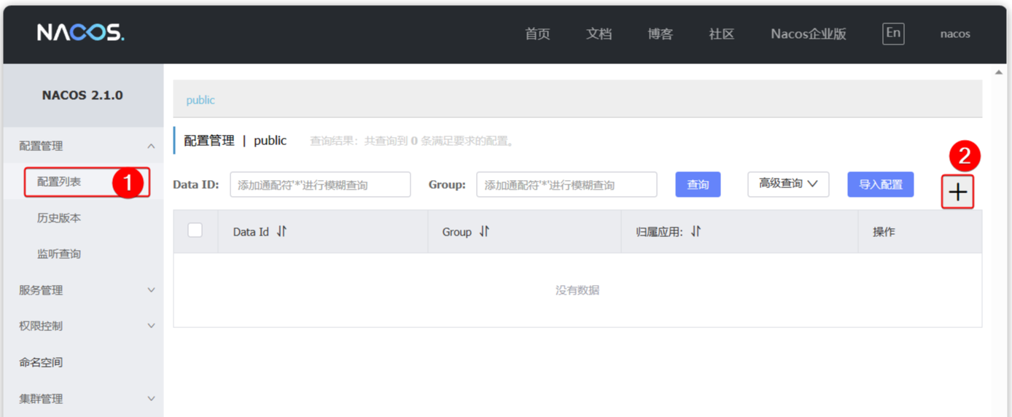Tick the select-all checkbox in table header
1012x417 pixels.
(195, 230)
